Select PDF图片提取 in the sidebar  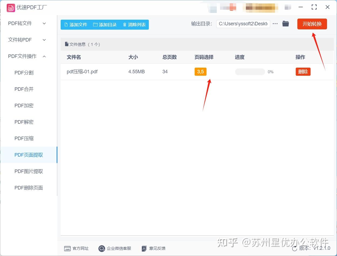29,171
